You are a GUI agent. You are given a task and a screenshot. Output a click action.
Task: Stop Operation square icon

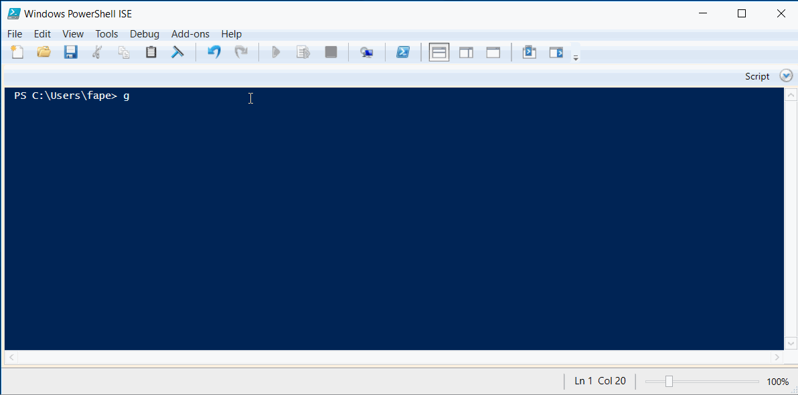click(331, 52)
